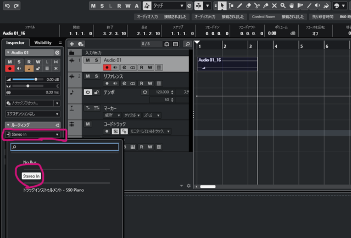The image size is (351, 238).
Task: Enable record on the リファレンス track
Action: [107, 84]
